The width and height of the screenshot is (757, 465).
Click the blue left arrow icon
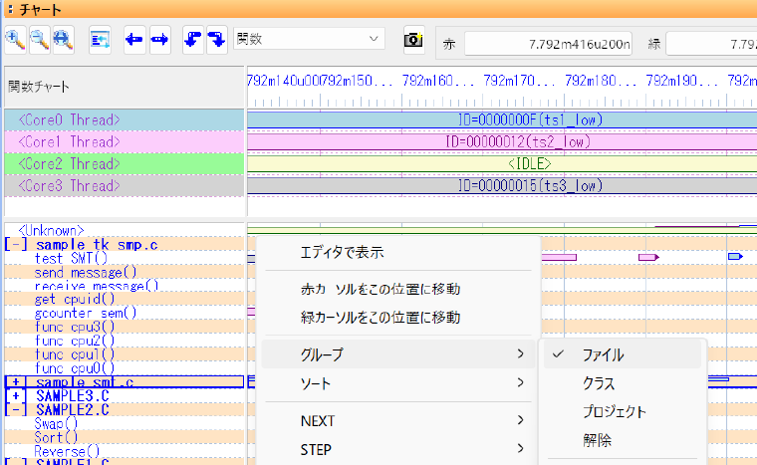click(134, 40)
